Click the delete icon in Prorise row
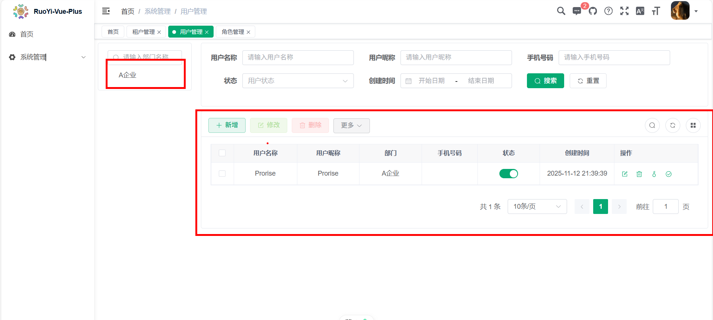 (x=639, y=174)
